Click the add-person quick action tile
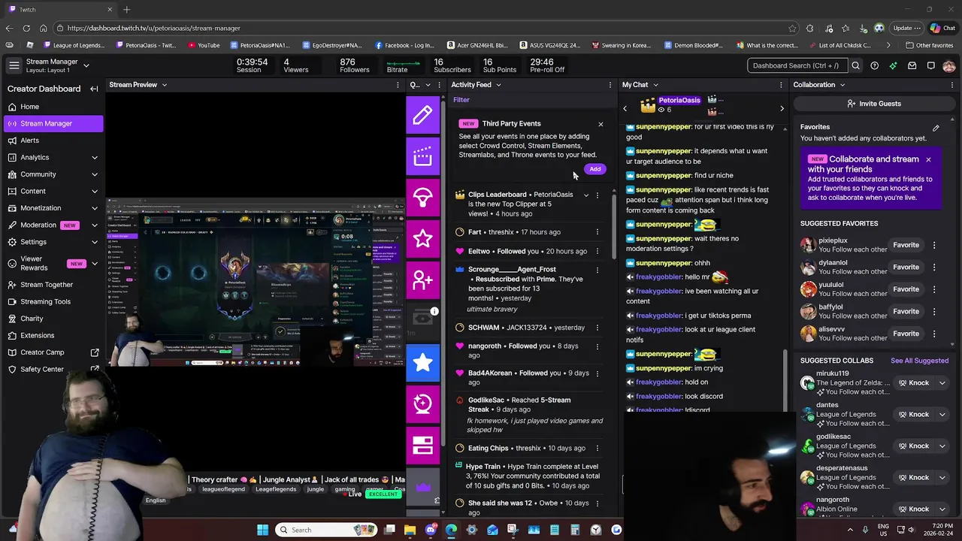The image size is (962, 541). coord(422,280)
